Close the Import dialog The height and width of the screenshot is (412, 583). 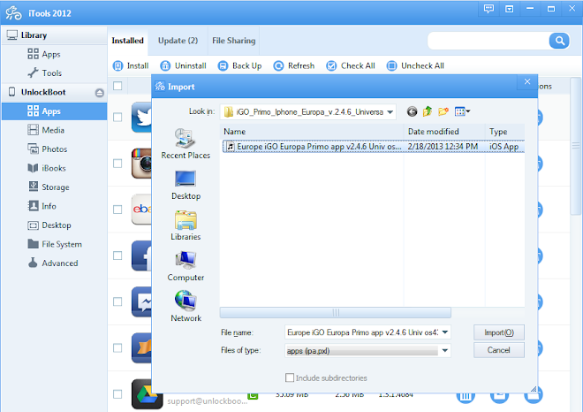(527, 82)
